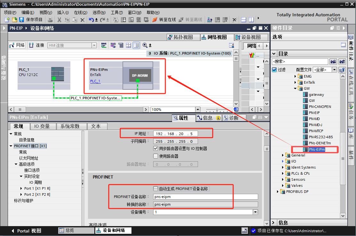
Task: Open the 设备编号 dropdown
Action: tap(255, 211)
